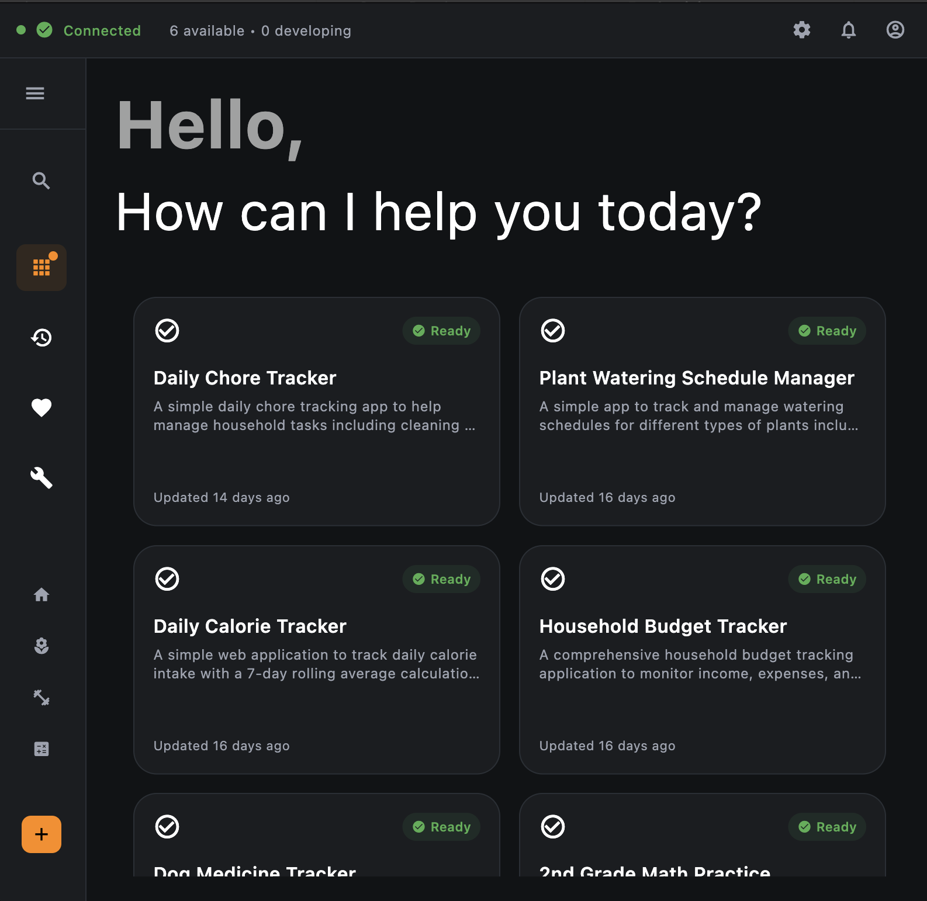Image resolution: width=927 pixels, height=901 pixels.
Task: Click Ready badge on Household Budget Tracker
Action: (x=827, y=579)
